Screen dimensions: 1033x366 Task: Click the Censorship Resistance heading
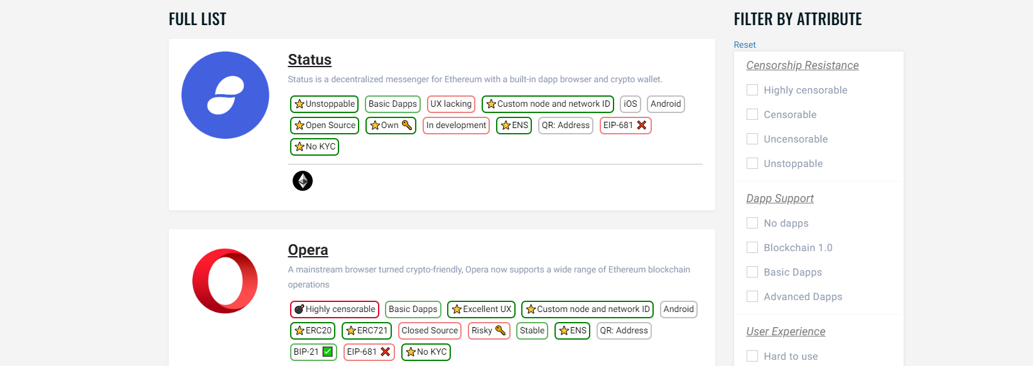(803, 65)
